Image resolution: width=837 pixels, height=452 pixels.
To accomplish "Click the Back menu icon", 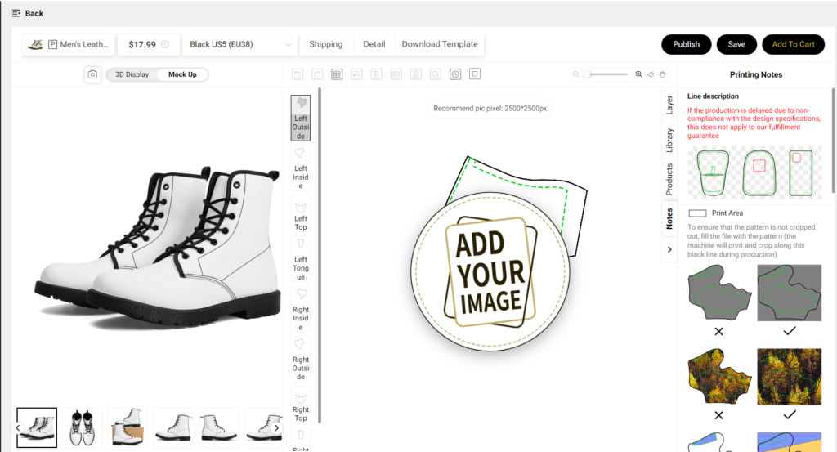I will click(x=16, y=13).
